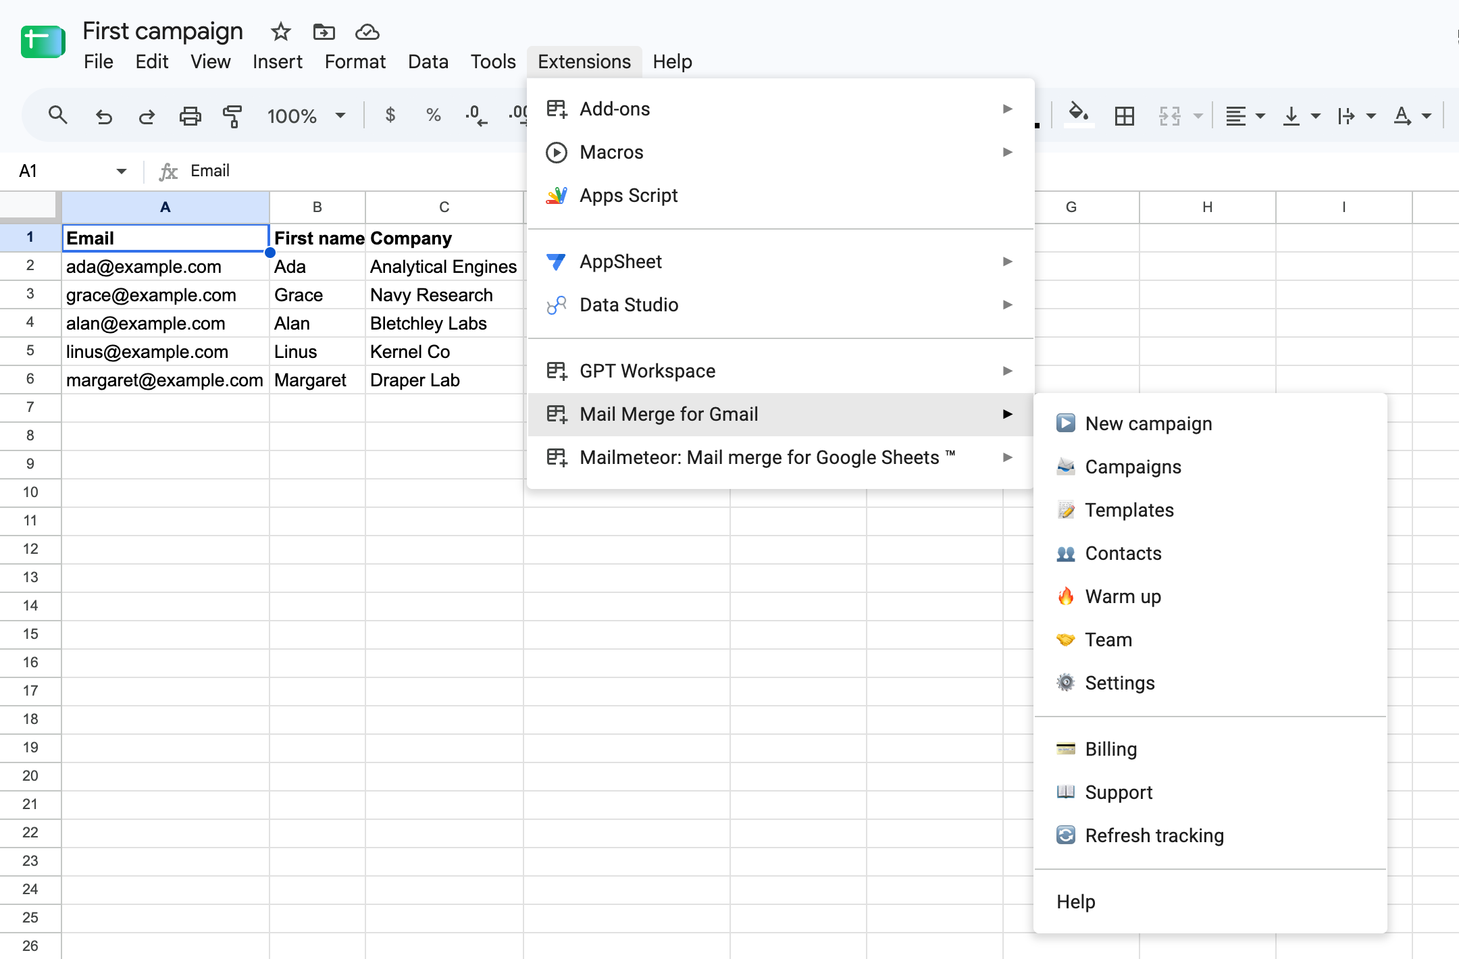
Task: Select Mail Merge for Gmail entry
Action: (x=780, y=414)
